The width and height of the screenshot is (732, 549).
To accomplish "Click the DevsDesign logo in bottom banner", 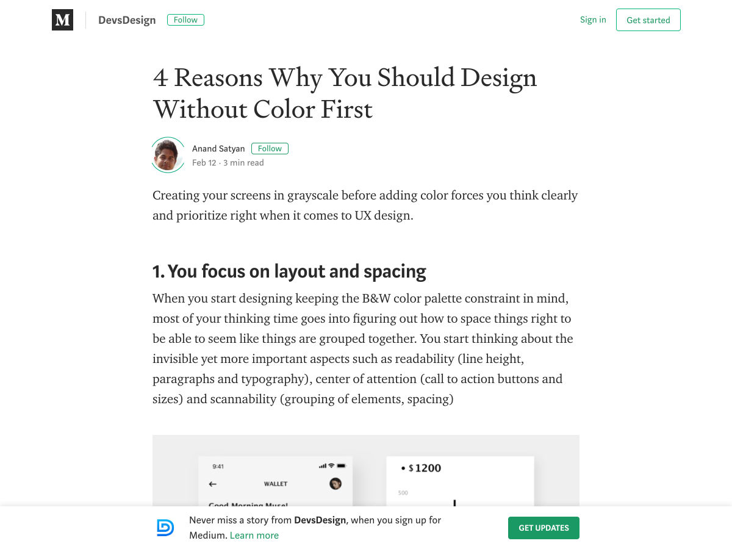I will click(165, 528).
